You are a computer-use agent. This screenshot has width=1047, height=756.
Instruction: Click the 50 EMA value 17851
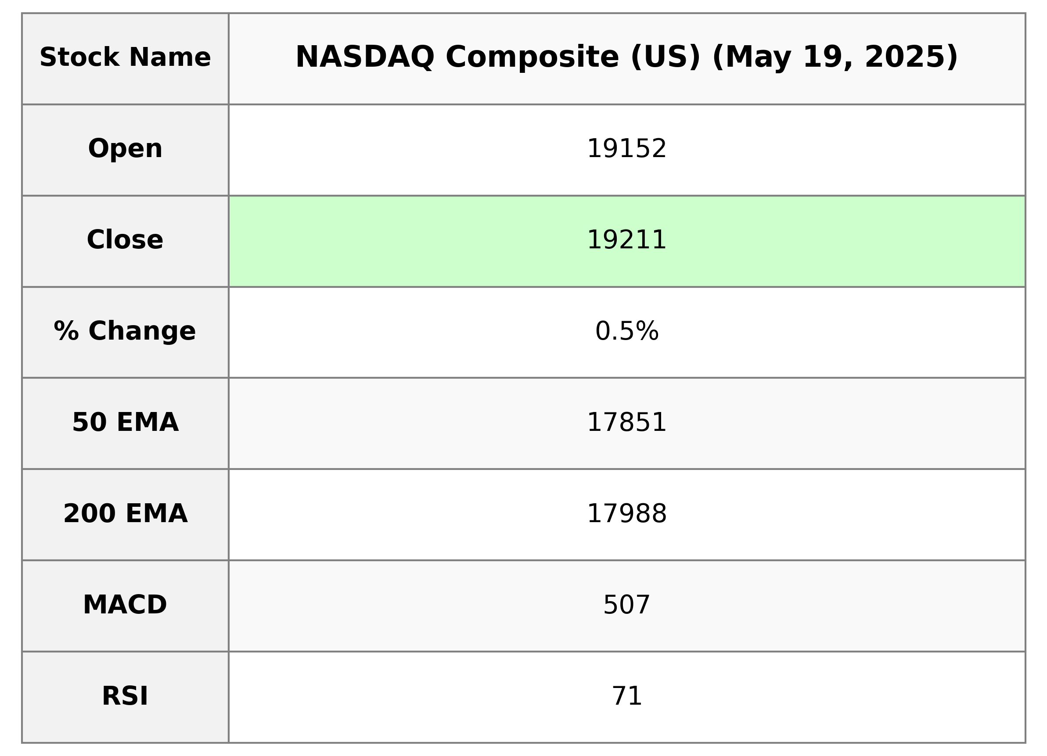pos(626,422)
